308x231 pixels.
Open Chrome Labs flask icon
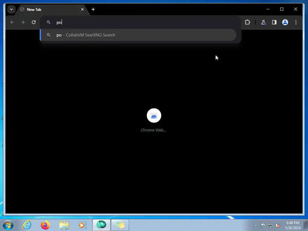tap(263, 22)
